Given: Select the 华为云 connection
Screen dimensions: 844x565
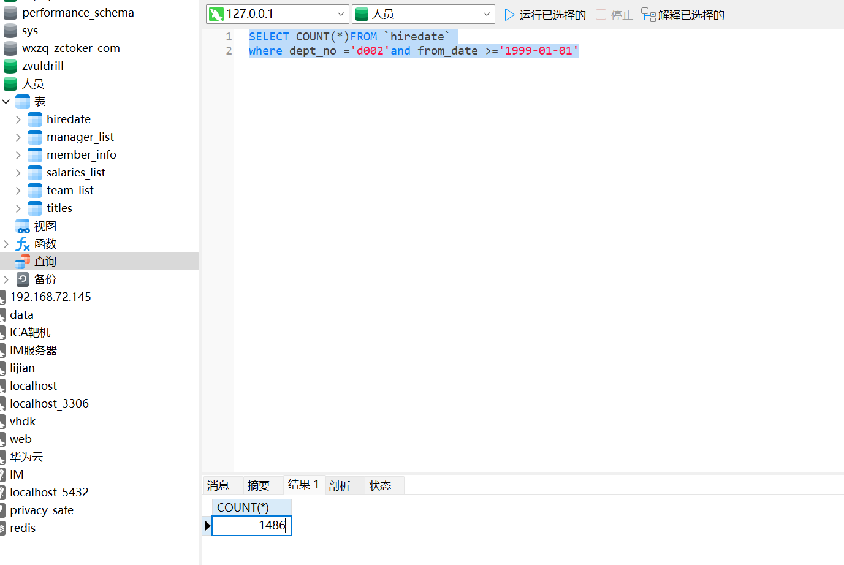Looking at the screenshot, I should tap(26, 457).
